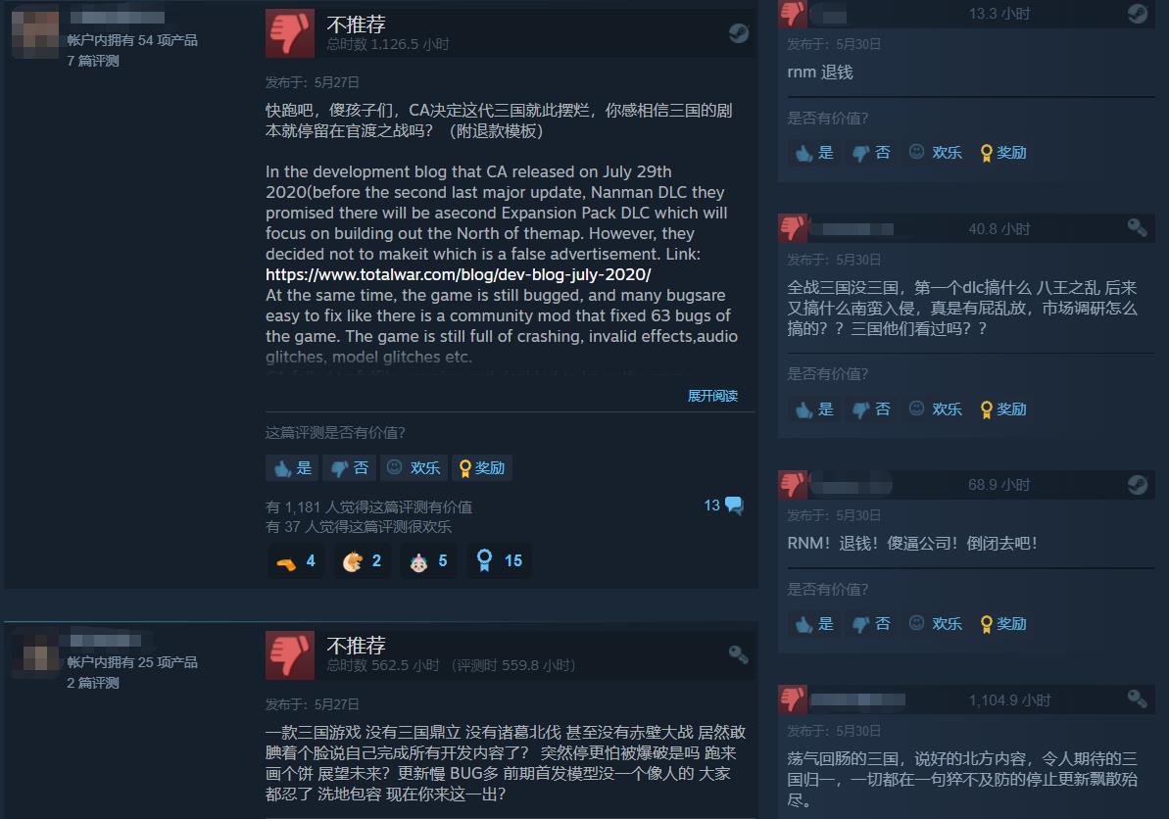Open 7 篇评测 link of first reviewer
The height and width of the screenshot is (819, 1169).
pyautogui.click(x=93, y=61)
